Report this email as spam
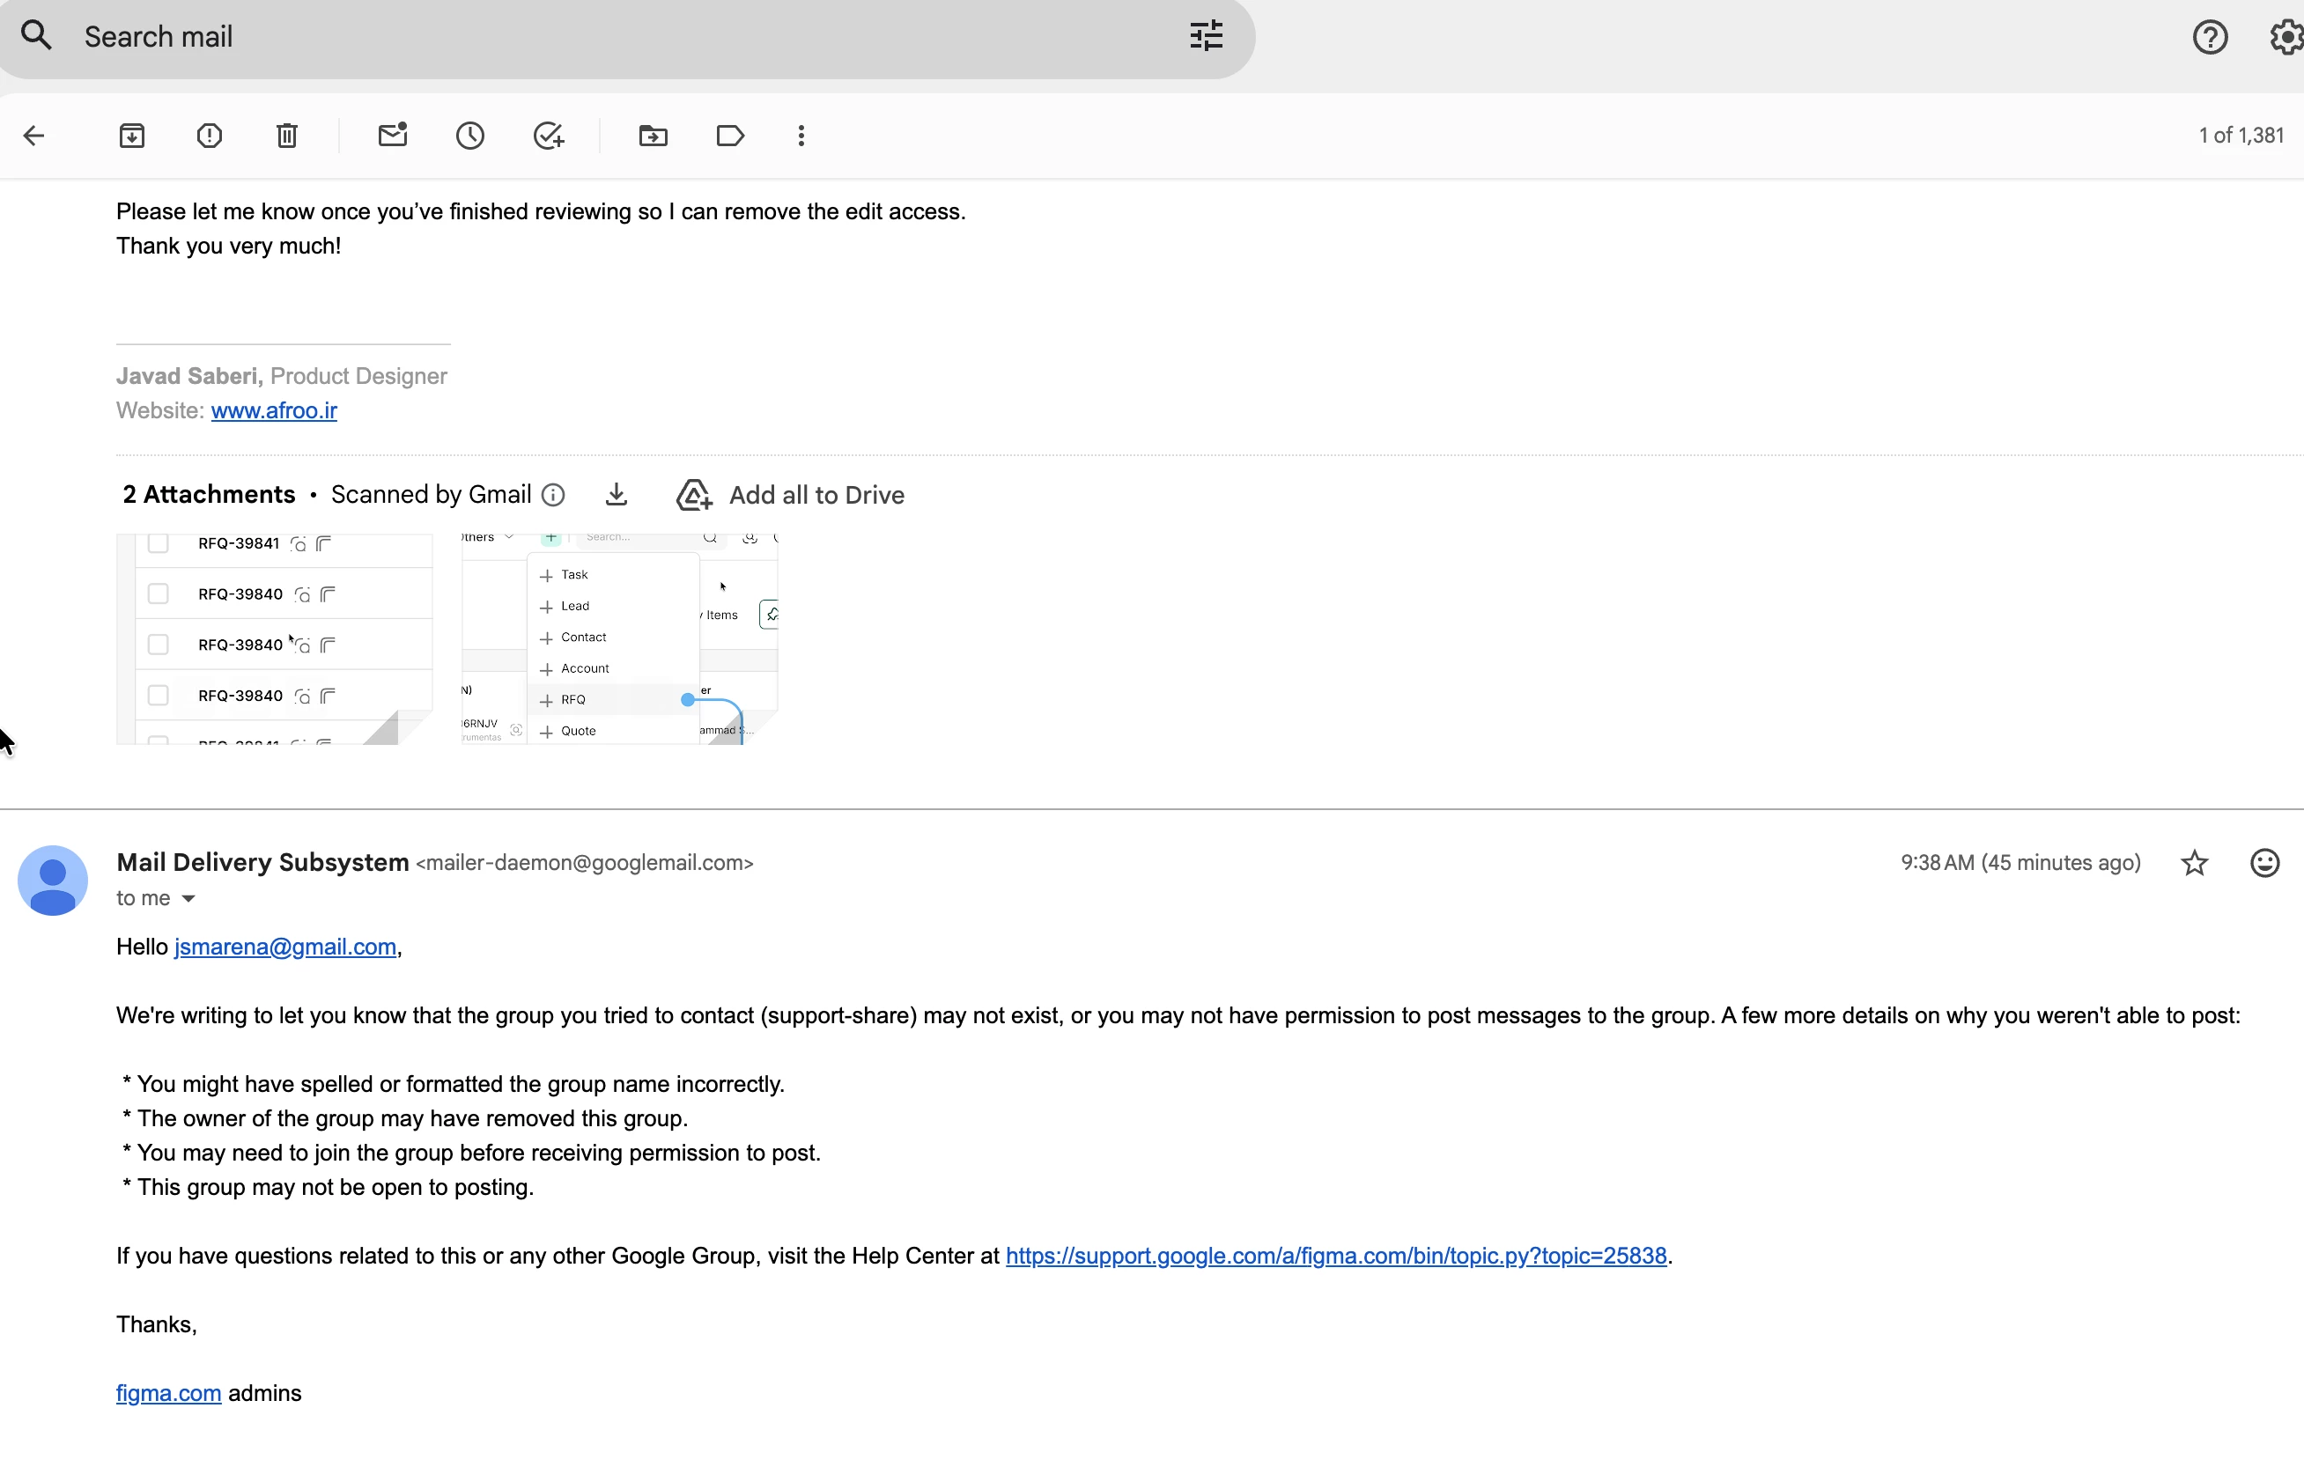2304x1467 pixels. pyautogui.click(x=210, y=136)
